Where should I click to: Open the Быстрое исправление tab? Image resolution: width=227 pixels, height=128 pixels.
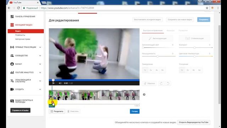click(x=153, y=31)
